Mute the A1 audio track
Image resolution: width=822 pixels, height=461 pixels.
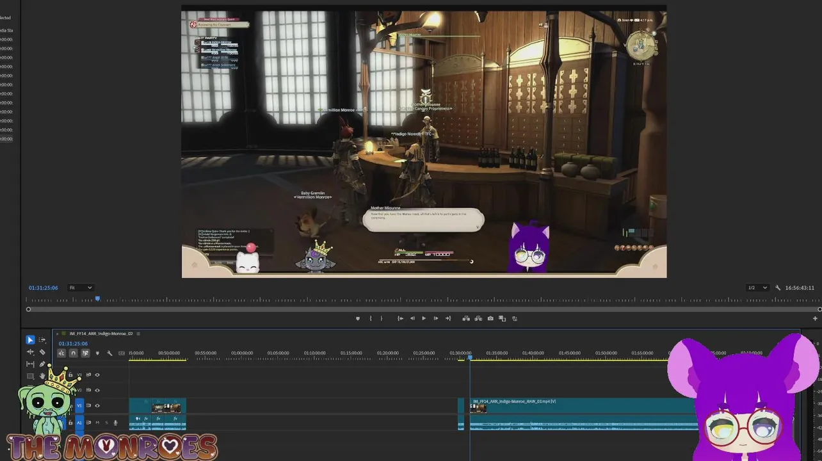click(97, 423)
